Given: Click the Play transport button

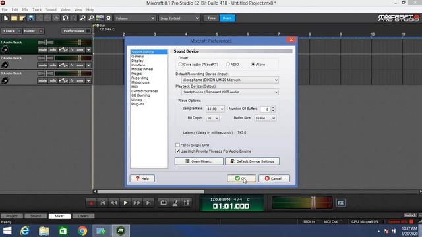Looking at the screenshot, I should point(125,203).
